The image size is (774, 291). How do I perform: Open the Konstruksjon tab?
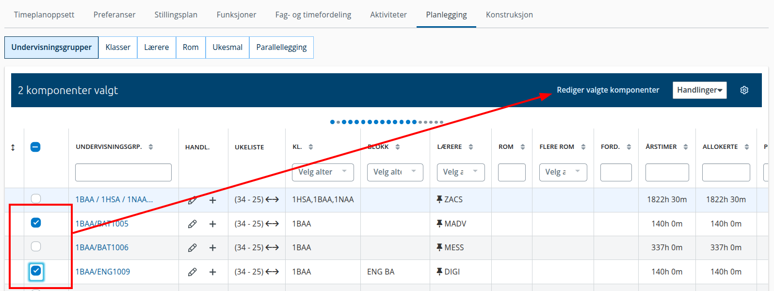tap(509, 15)
